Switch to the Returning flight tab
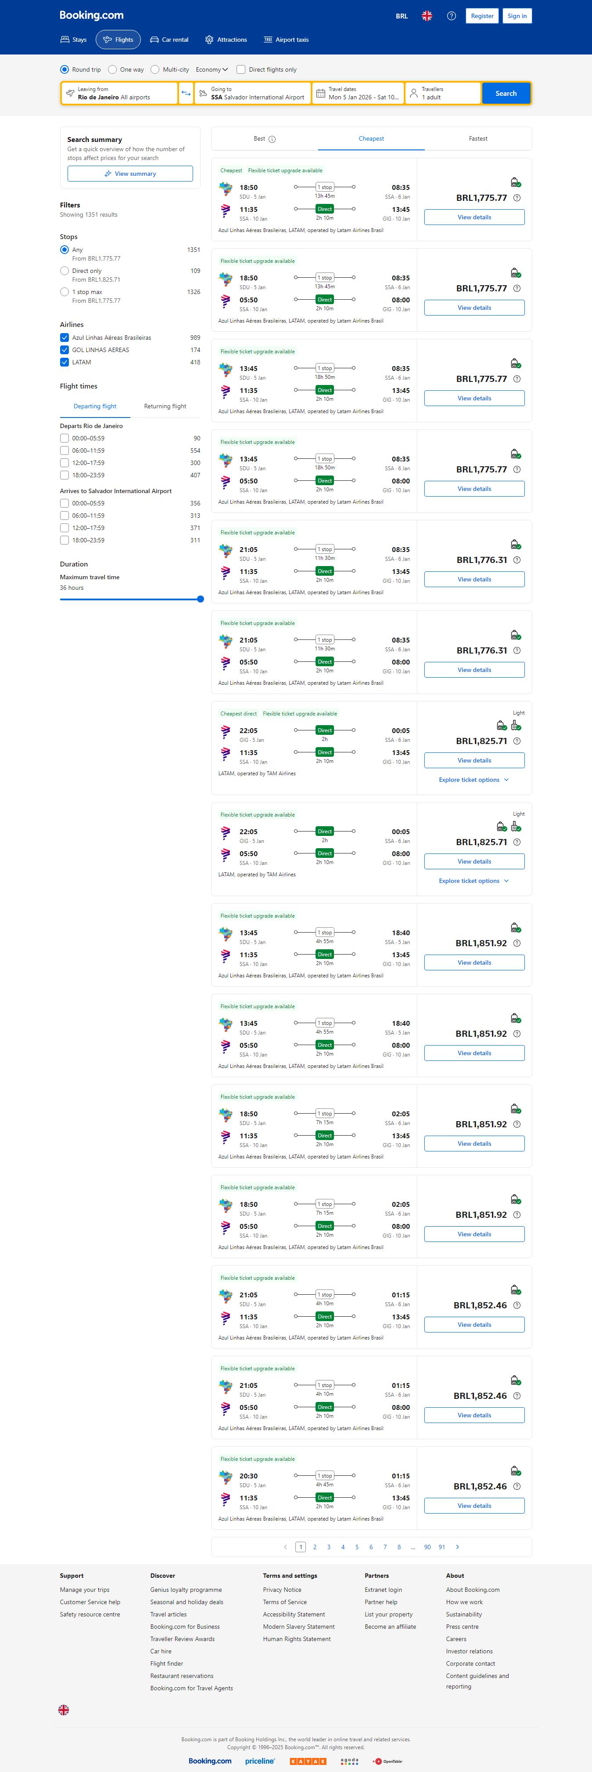The image size is (592, 1772). click(x=165, y=407)
